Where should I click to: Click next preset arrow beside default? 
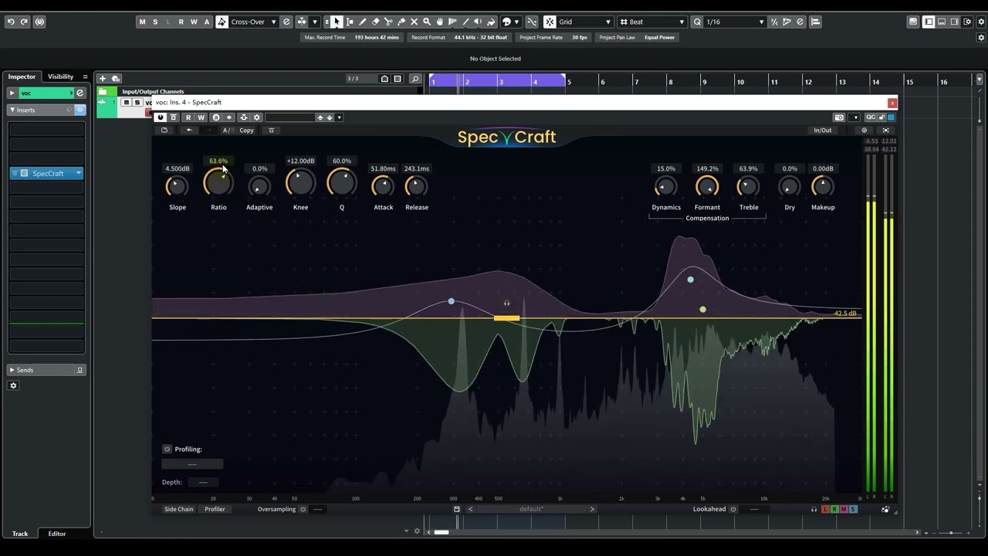pos(592,509)
